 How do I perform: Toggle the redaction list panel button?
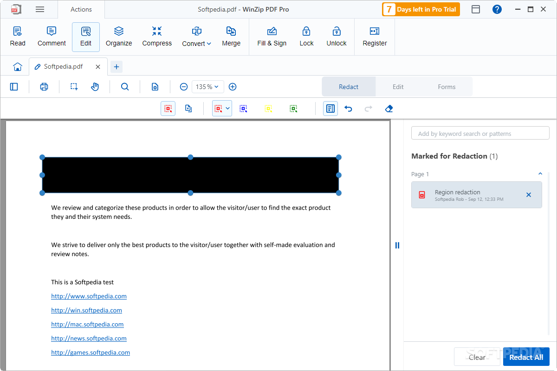point(330,109)
